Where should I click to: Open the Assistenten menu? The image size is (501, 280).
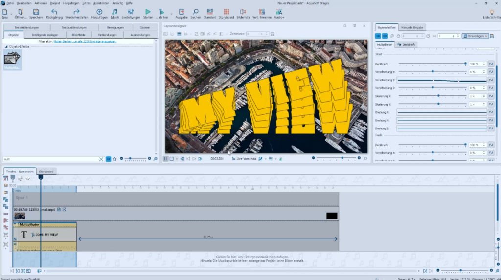tap(101, 3)
